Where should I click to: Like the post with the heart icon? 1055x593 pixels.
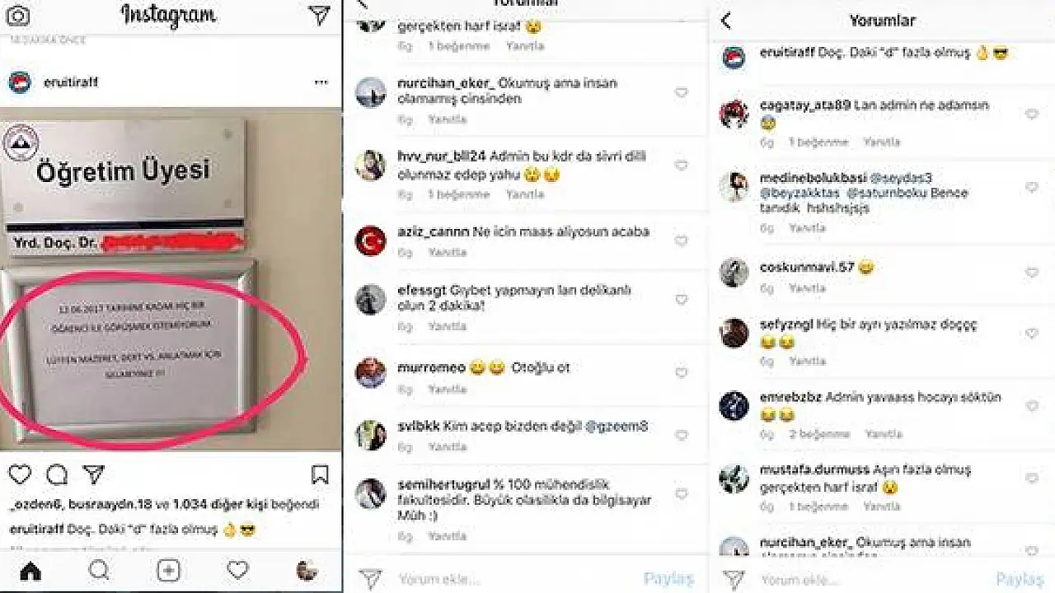point(20,474)
